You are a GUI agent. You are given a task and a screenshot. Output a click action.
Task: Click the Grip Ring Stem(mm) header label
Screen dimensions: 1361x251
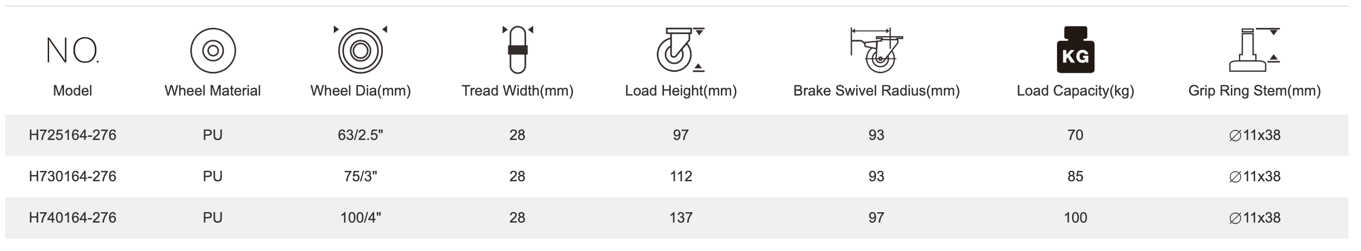[x=1254, y=91]
